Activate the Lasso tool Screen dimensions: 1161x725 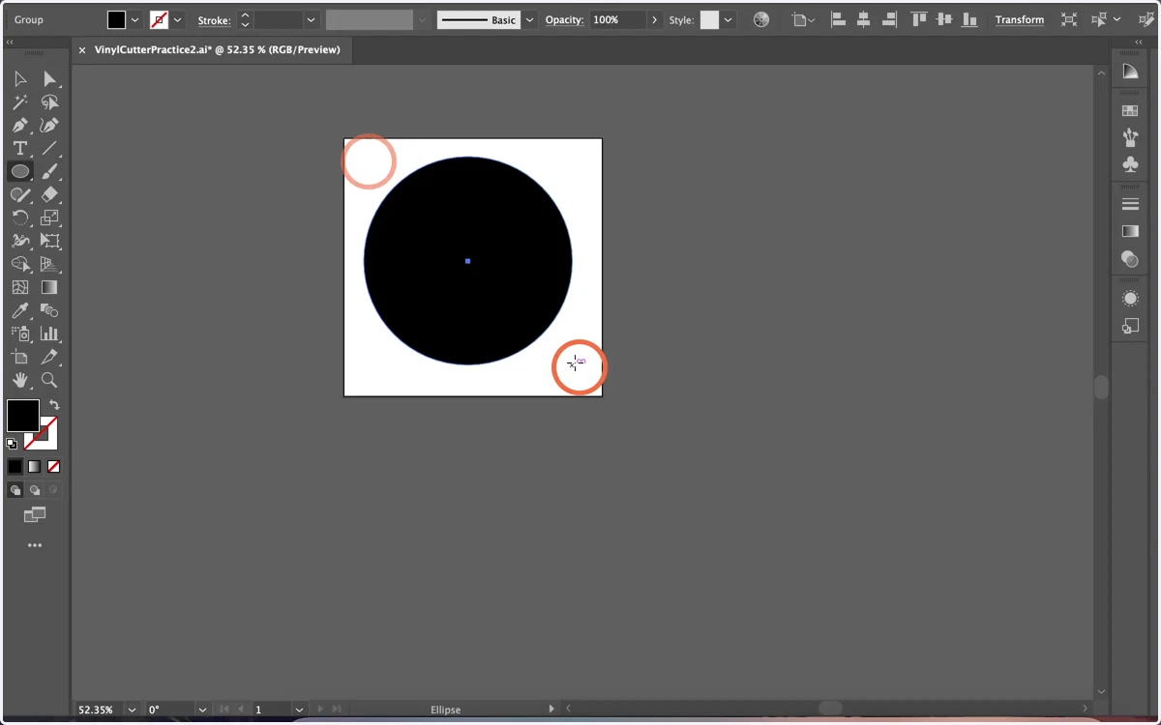[x=49, y=102]
